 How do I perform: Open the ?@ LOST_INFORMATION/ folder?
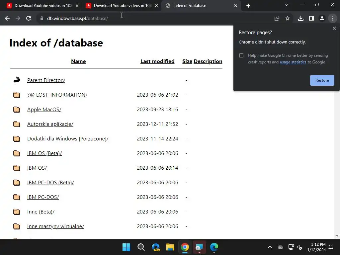(57, 95)
